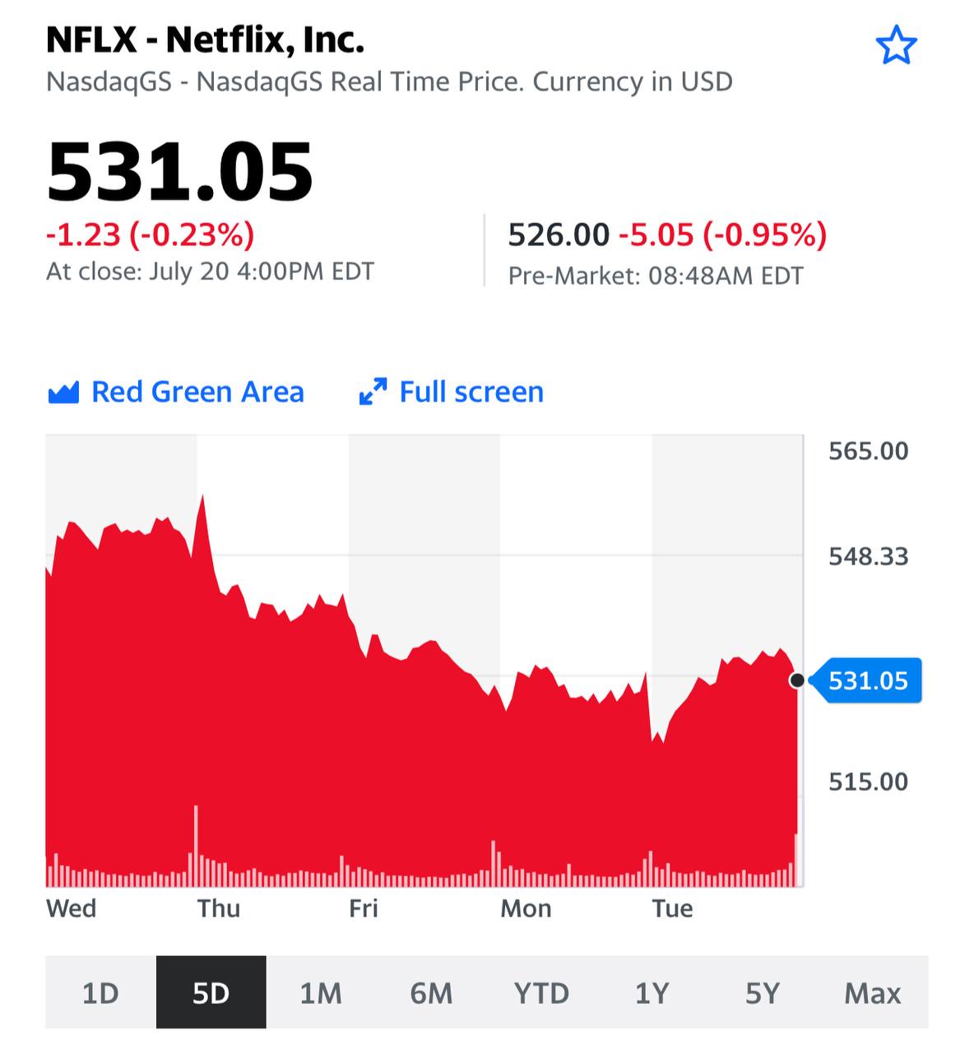Click the 515.00 y-axis label
This screenshot has width=974, height=1053.
[x=868, y=781]
